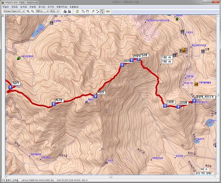The width and height of the screenshot is (221, 183).
Task: Open the Korea Topo v11 map product dropdown
Action: click(14, 11)
